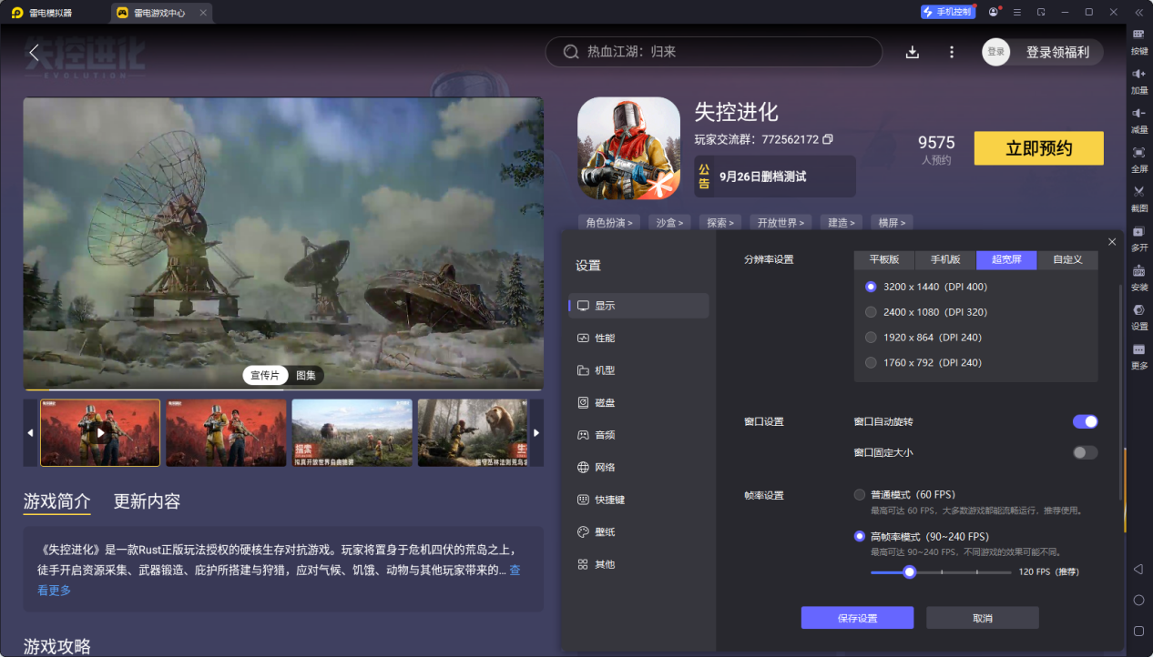Click the 保存设置 button
Image resolution: width=1153 pixels, height=657 pixels.
click(857, 618)
